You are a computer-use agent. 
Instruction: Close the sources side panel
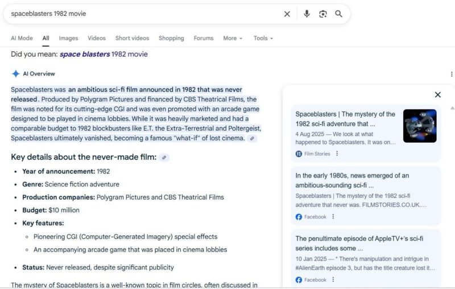click(x=438, y=94)
